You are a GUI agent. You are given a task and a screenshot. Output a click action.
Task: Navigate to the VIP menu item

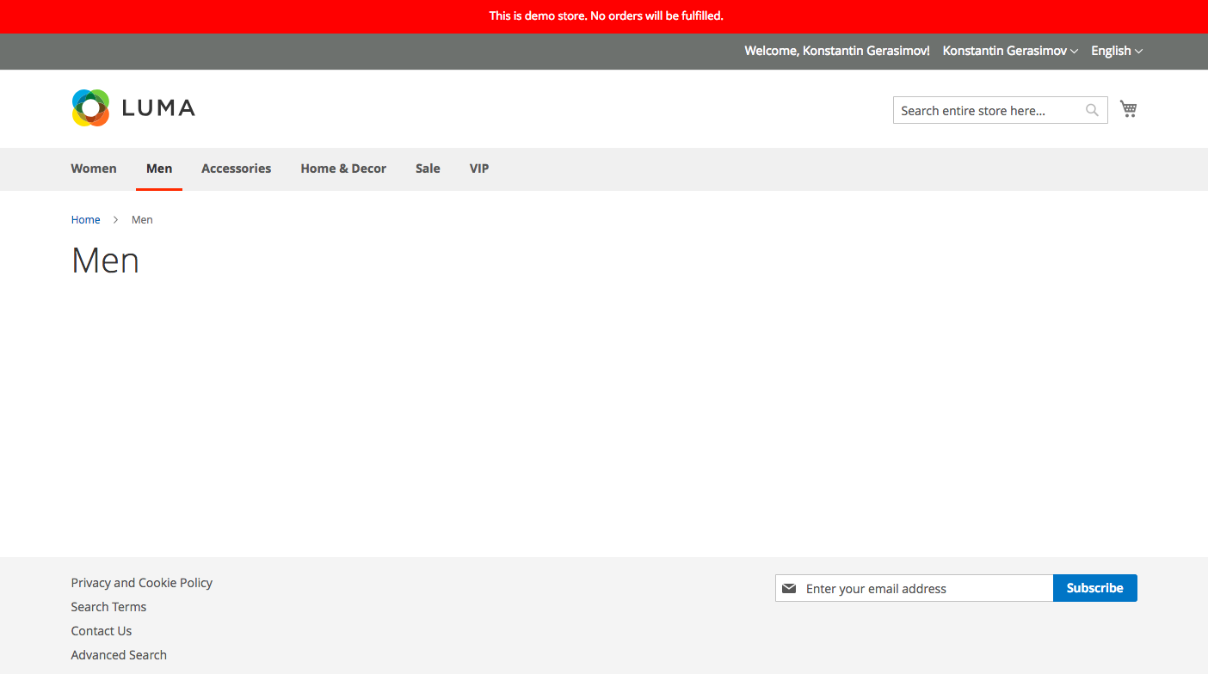pos(479,168)
